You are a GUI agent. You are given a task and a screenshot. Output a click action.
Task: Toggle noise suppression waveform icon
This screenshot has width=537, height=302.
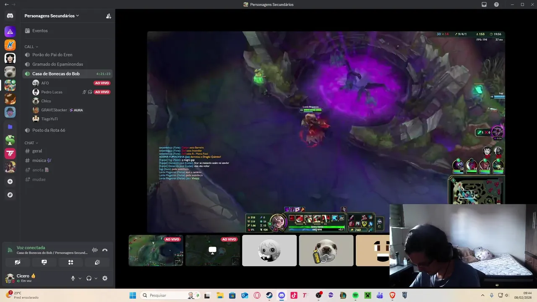tap(95, 250)
